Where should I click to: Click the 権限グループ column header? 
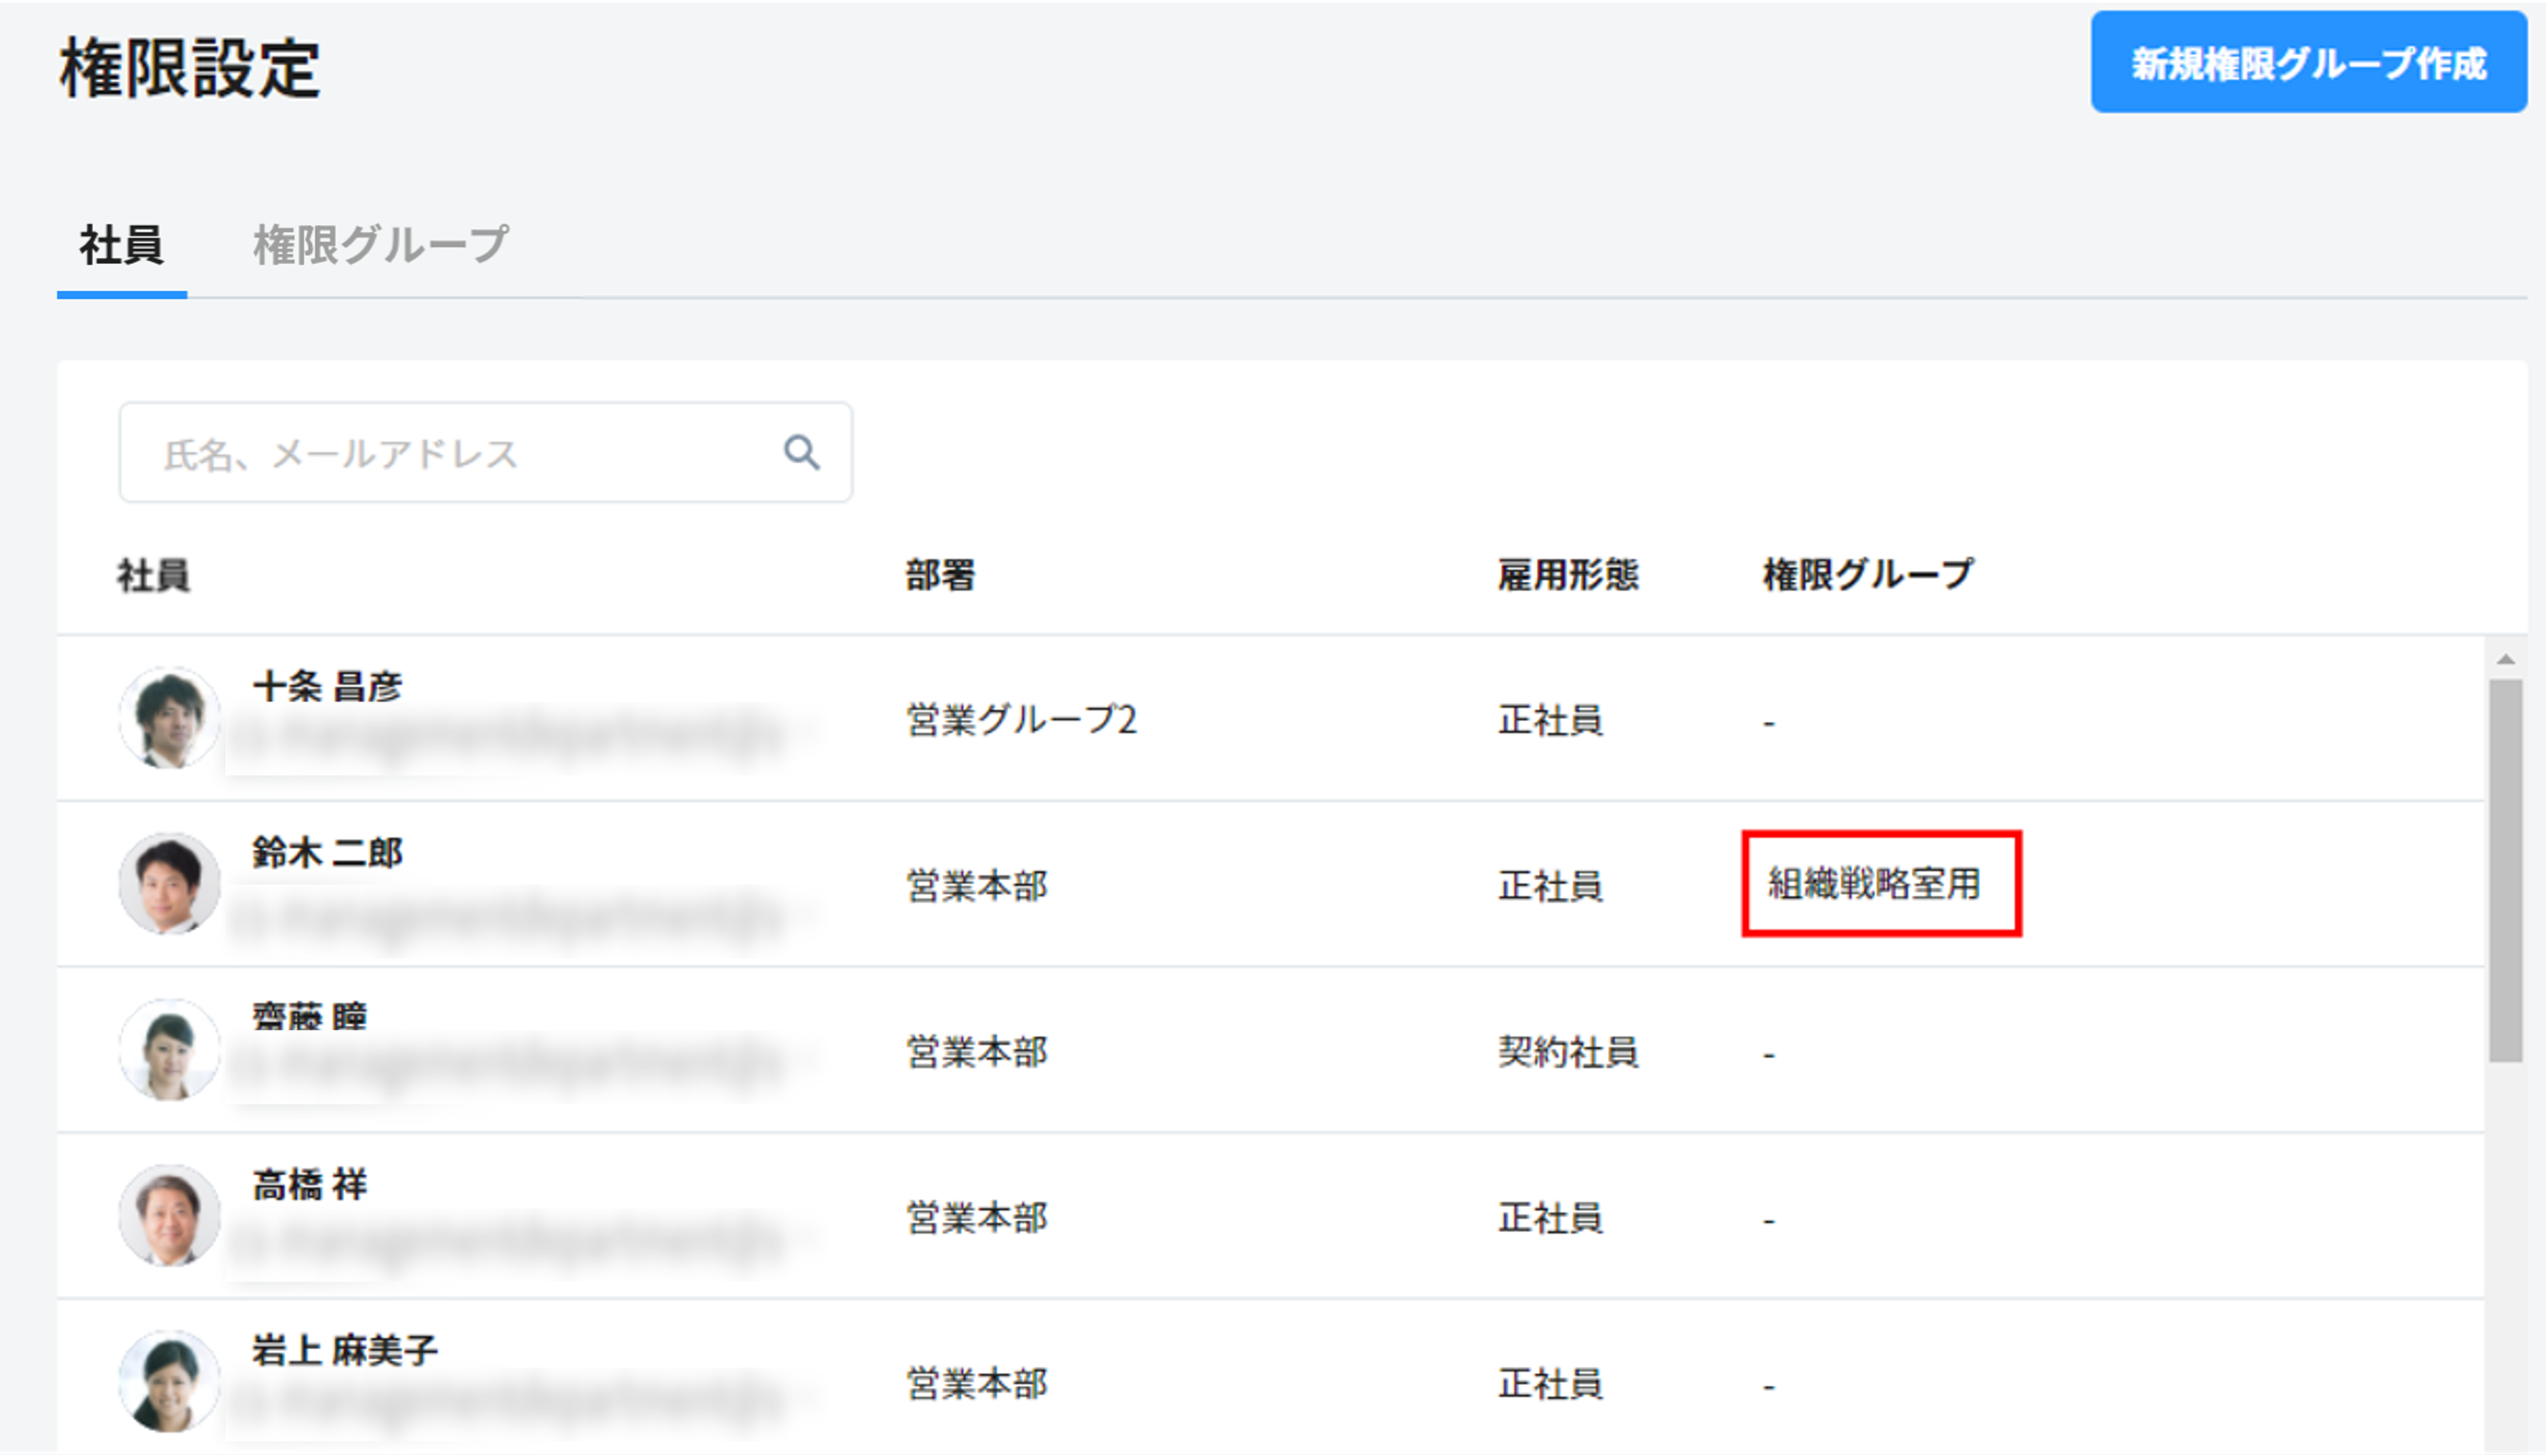coord(1867,575)
